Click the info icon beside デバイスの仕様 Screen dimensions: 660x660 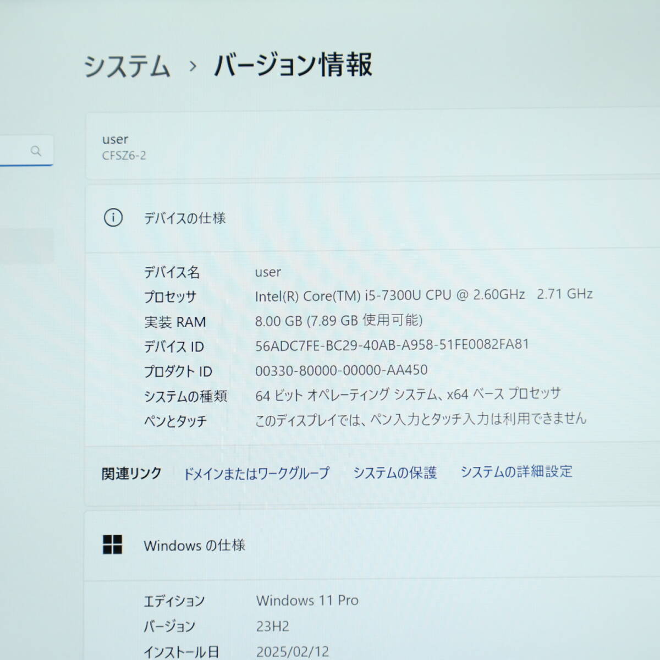click(113, 218)
